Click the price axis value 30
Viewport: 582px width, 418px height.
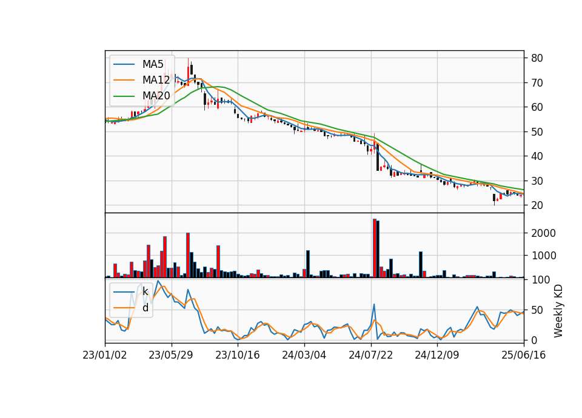click(537, 181)
